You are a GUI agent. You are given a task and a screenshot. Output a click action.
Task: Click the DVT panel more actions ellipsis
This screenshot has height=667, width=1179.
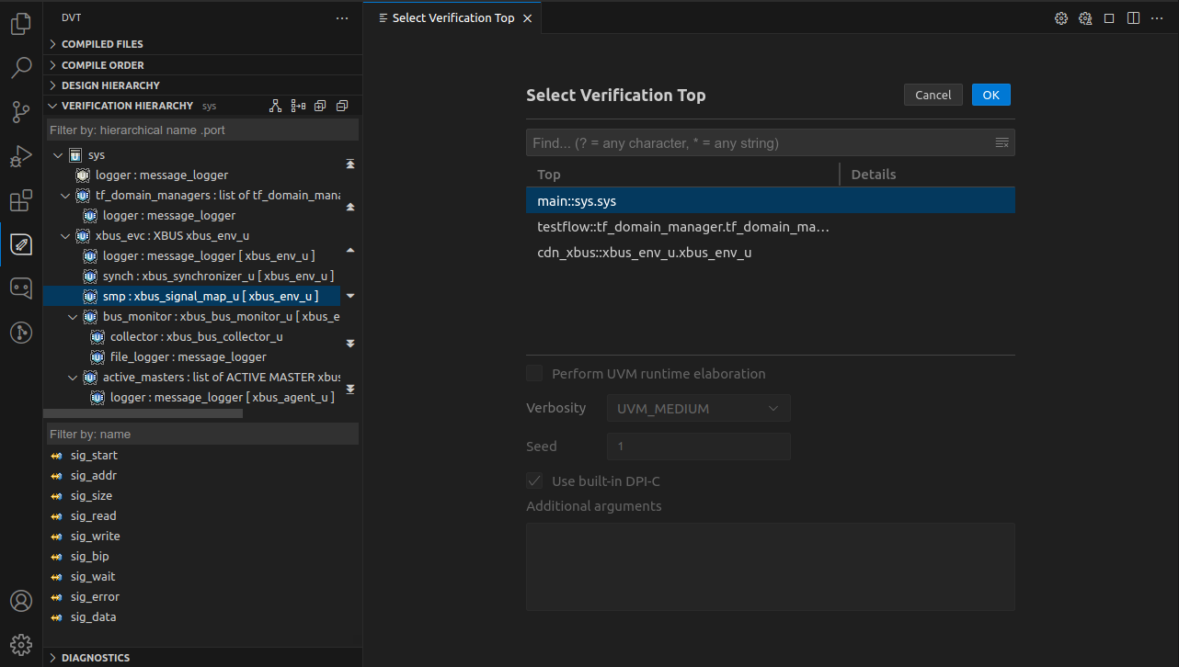pyautogui.click(x=342, y=17)
